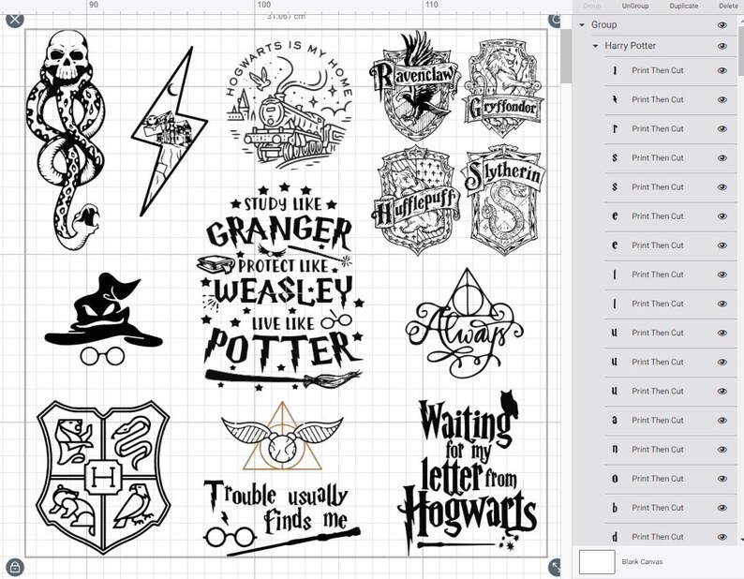Select the lightning bolt castle design
The width and height of the screenshot is (744, 579).
(x=169, y=131)
